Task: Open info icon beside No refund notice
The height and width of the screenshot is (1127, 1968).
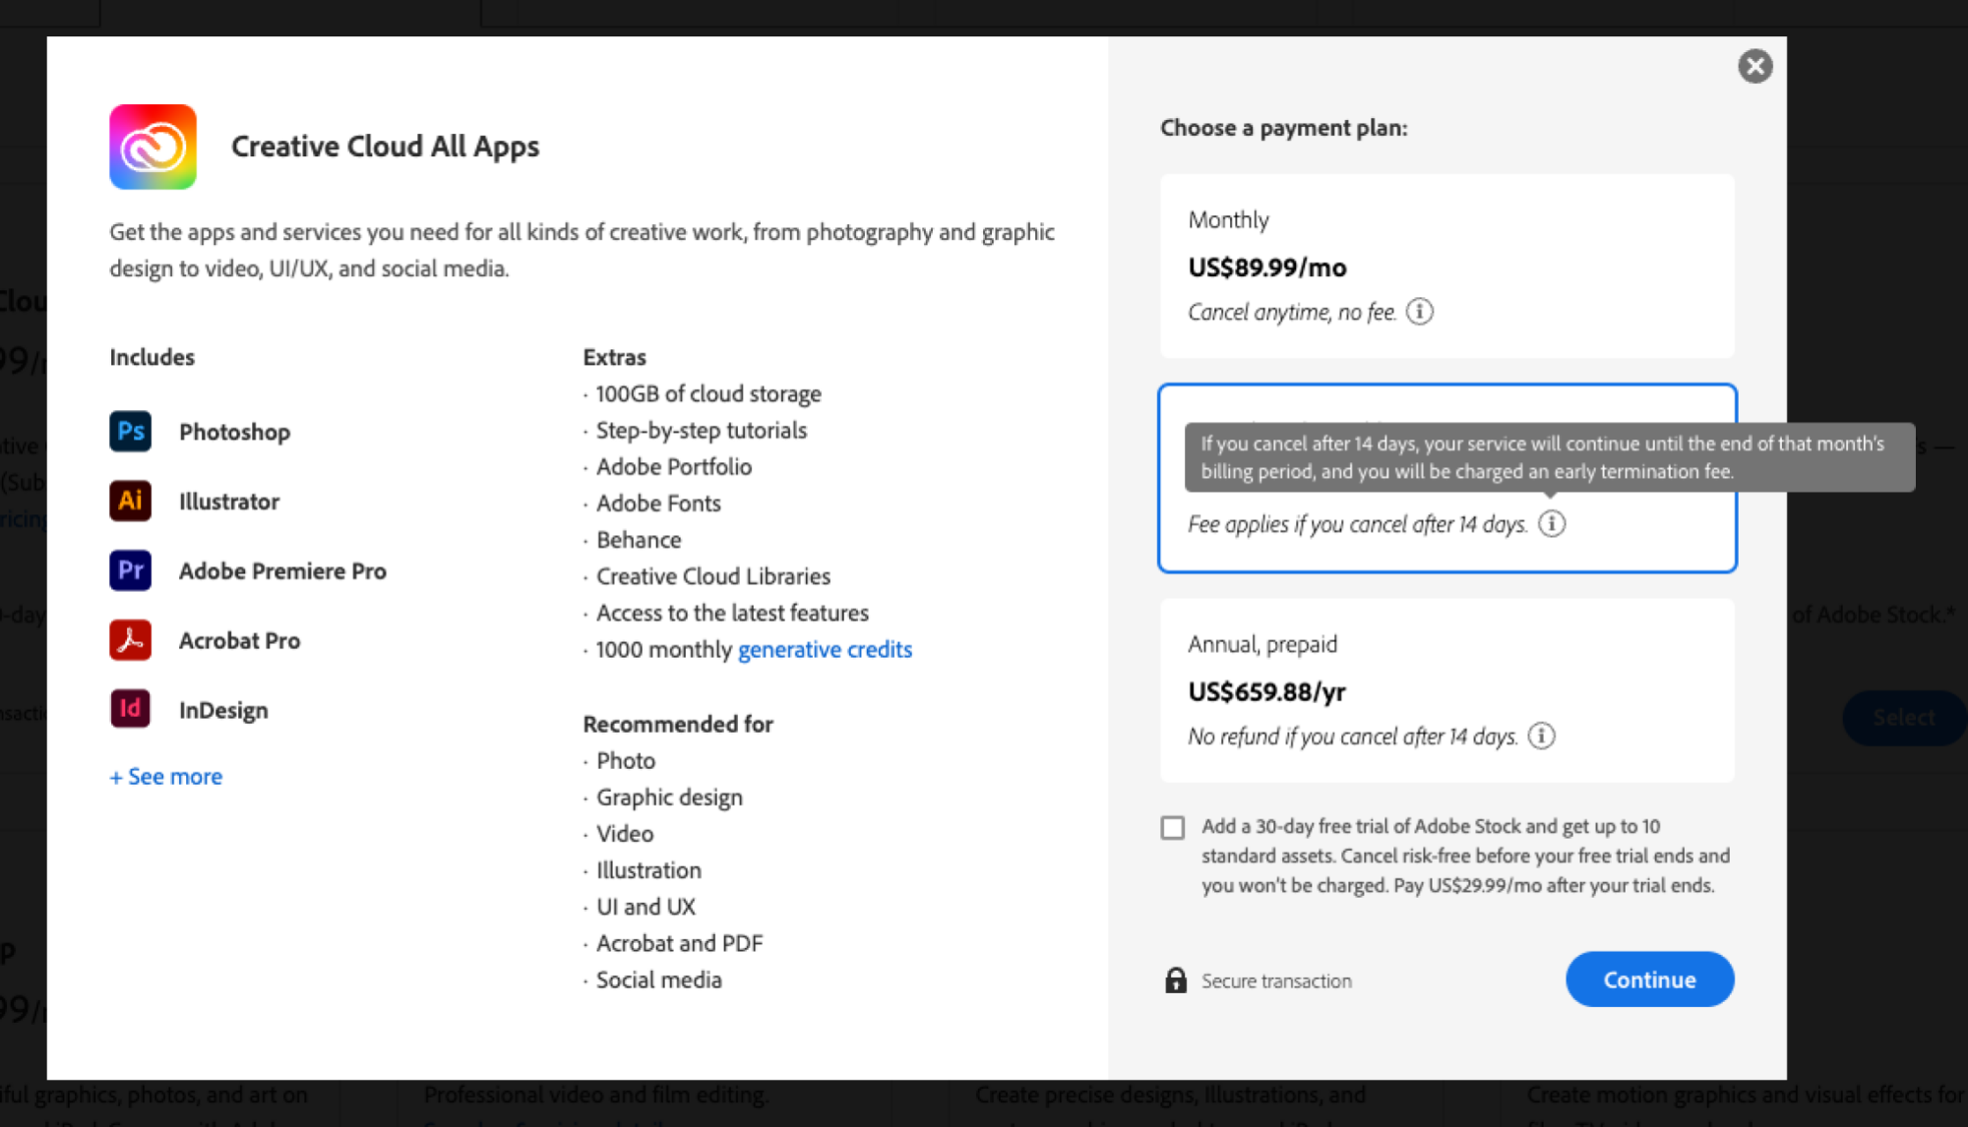Action: pos(1542,736)
